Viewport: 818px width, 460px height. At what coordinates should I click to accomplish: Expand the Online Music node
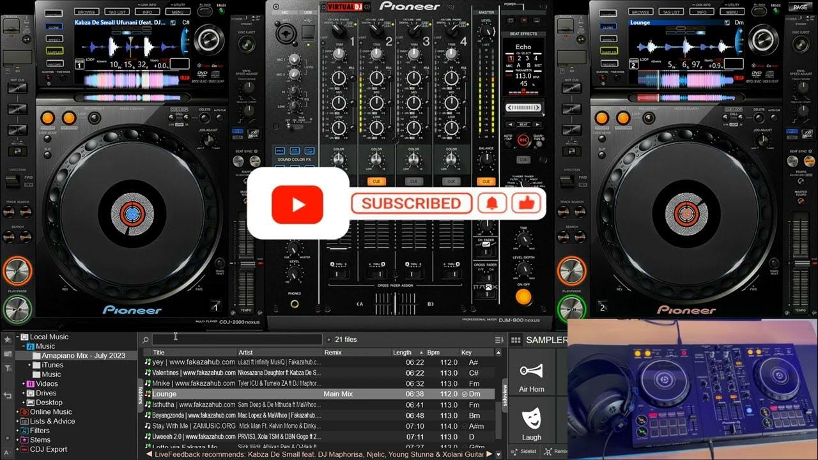click(x=17, y=412)
